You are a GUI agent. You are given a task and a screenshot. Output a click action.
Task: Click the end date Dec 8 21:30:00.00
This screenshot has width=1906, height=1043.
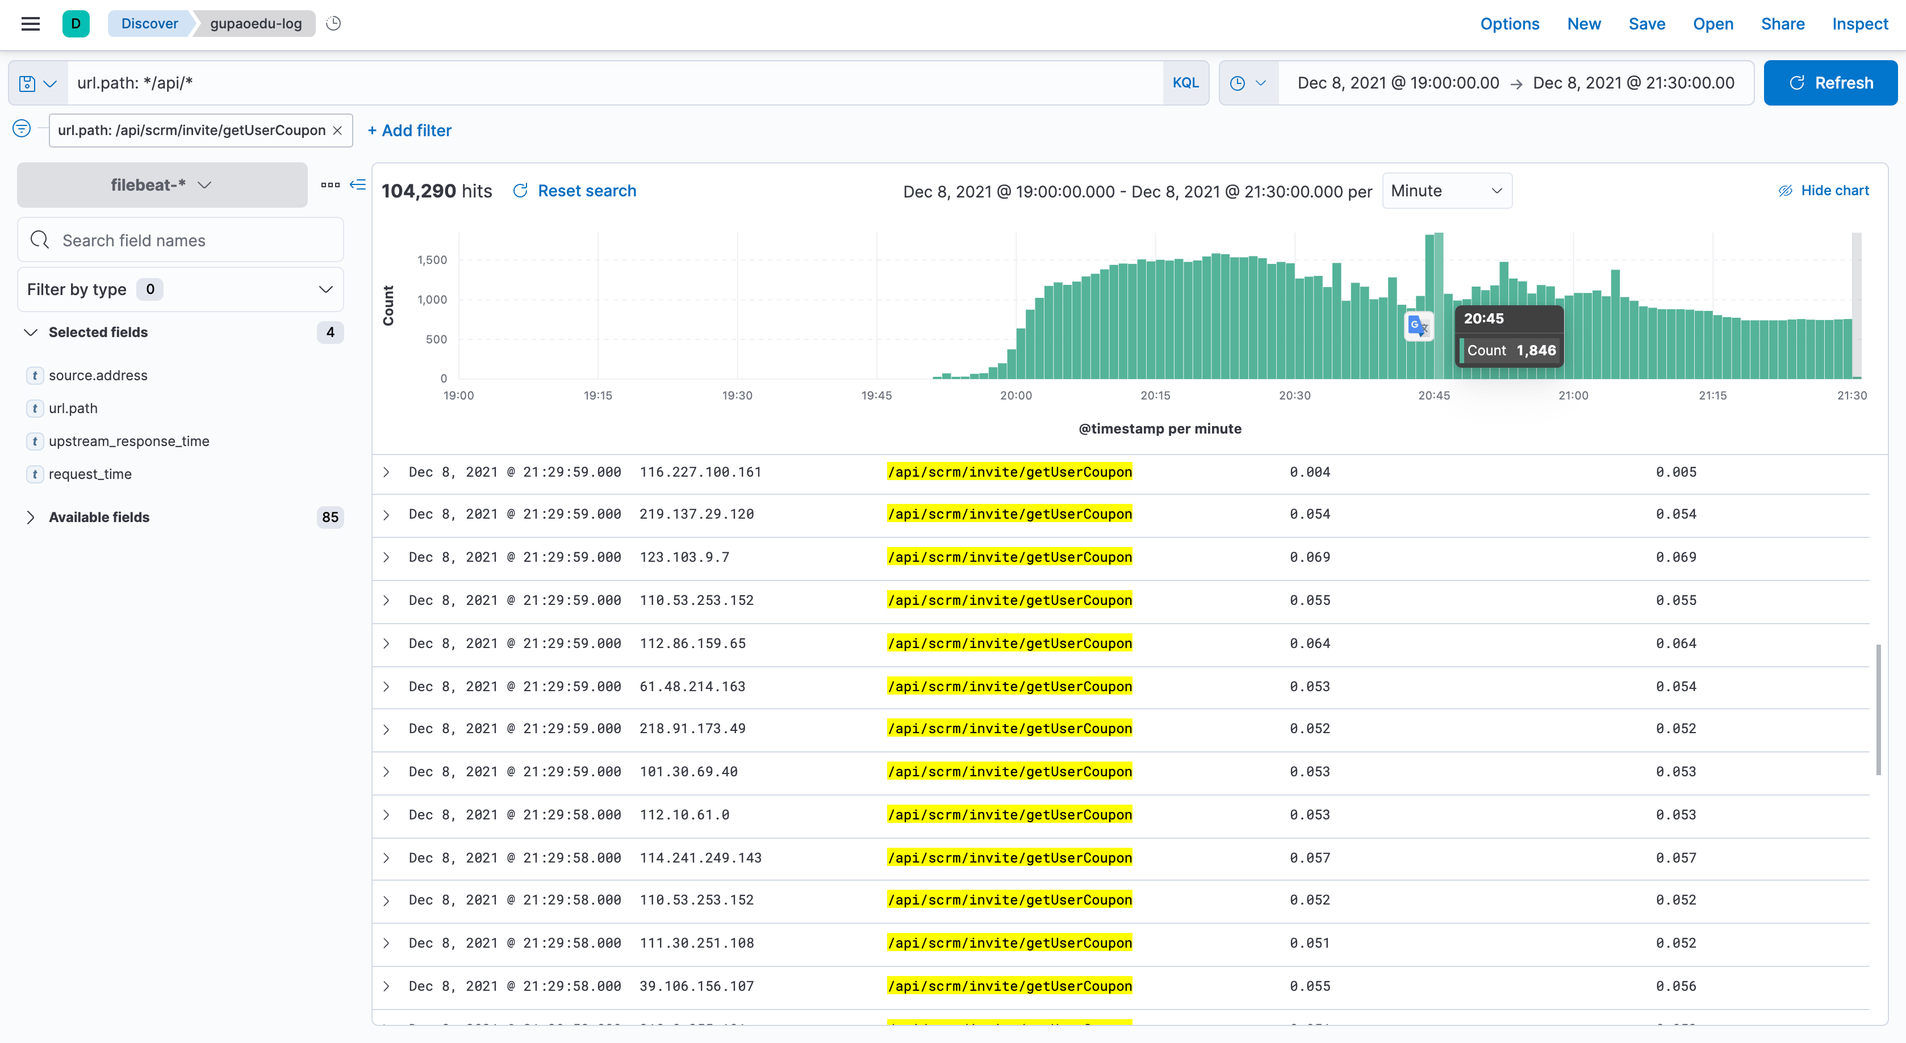1633,83
